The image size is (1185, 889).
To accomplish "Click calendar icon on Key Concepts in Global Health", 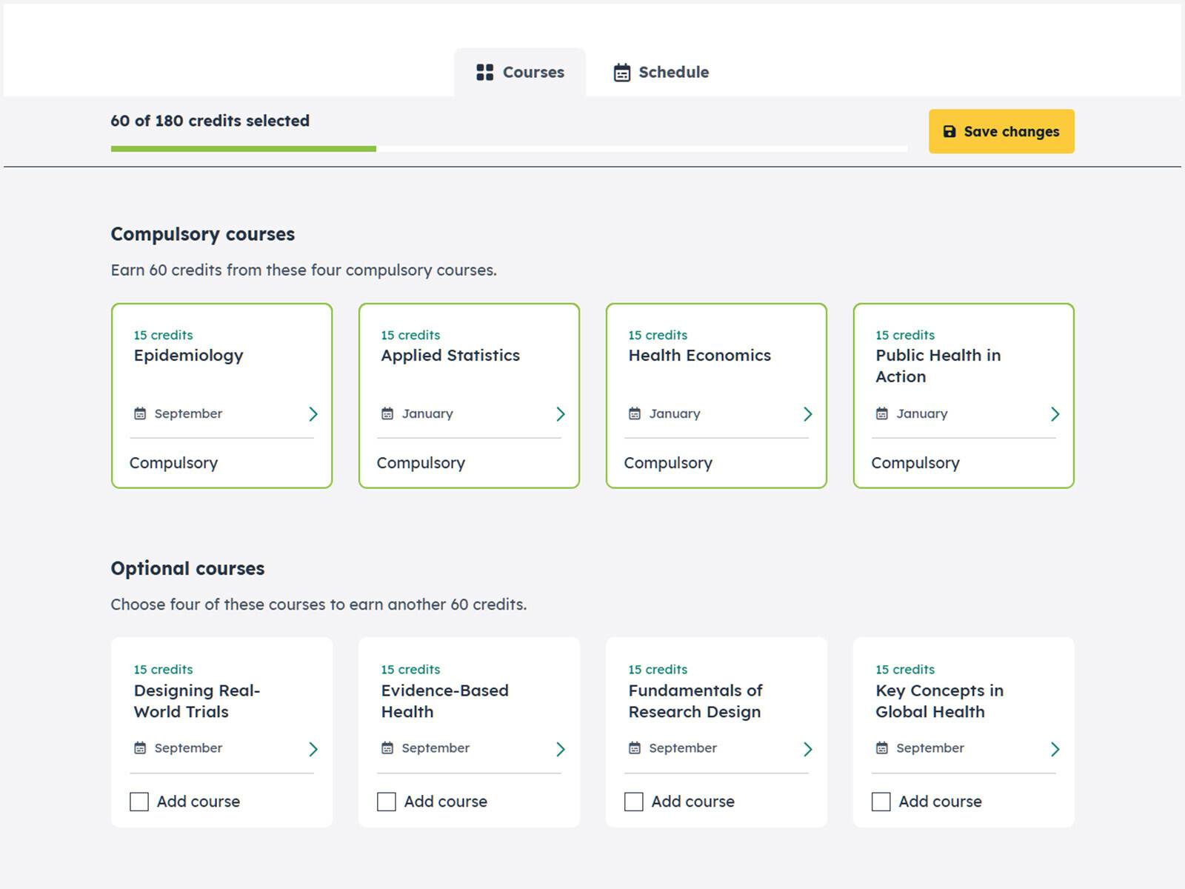I will click(x=881, y=748).
